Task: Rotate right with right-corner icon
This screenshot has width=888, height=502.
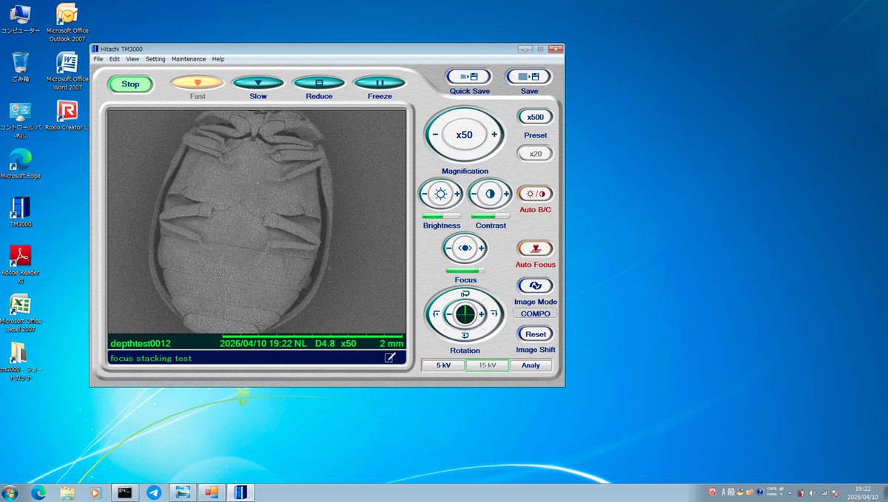Action: pyautogui.click(x=494, y=314)
